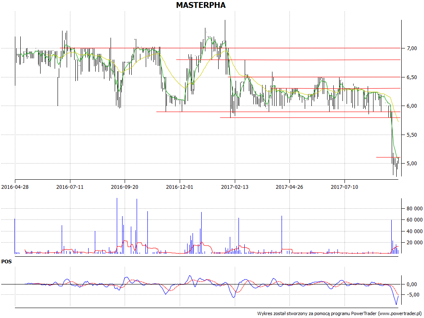Click the -5,00 oscillator axis label
Viewport: 424px width, 318px height.
click(413, 295)
